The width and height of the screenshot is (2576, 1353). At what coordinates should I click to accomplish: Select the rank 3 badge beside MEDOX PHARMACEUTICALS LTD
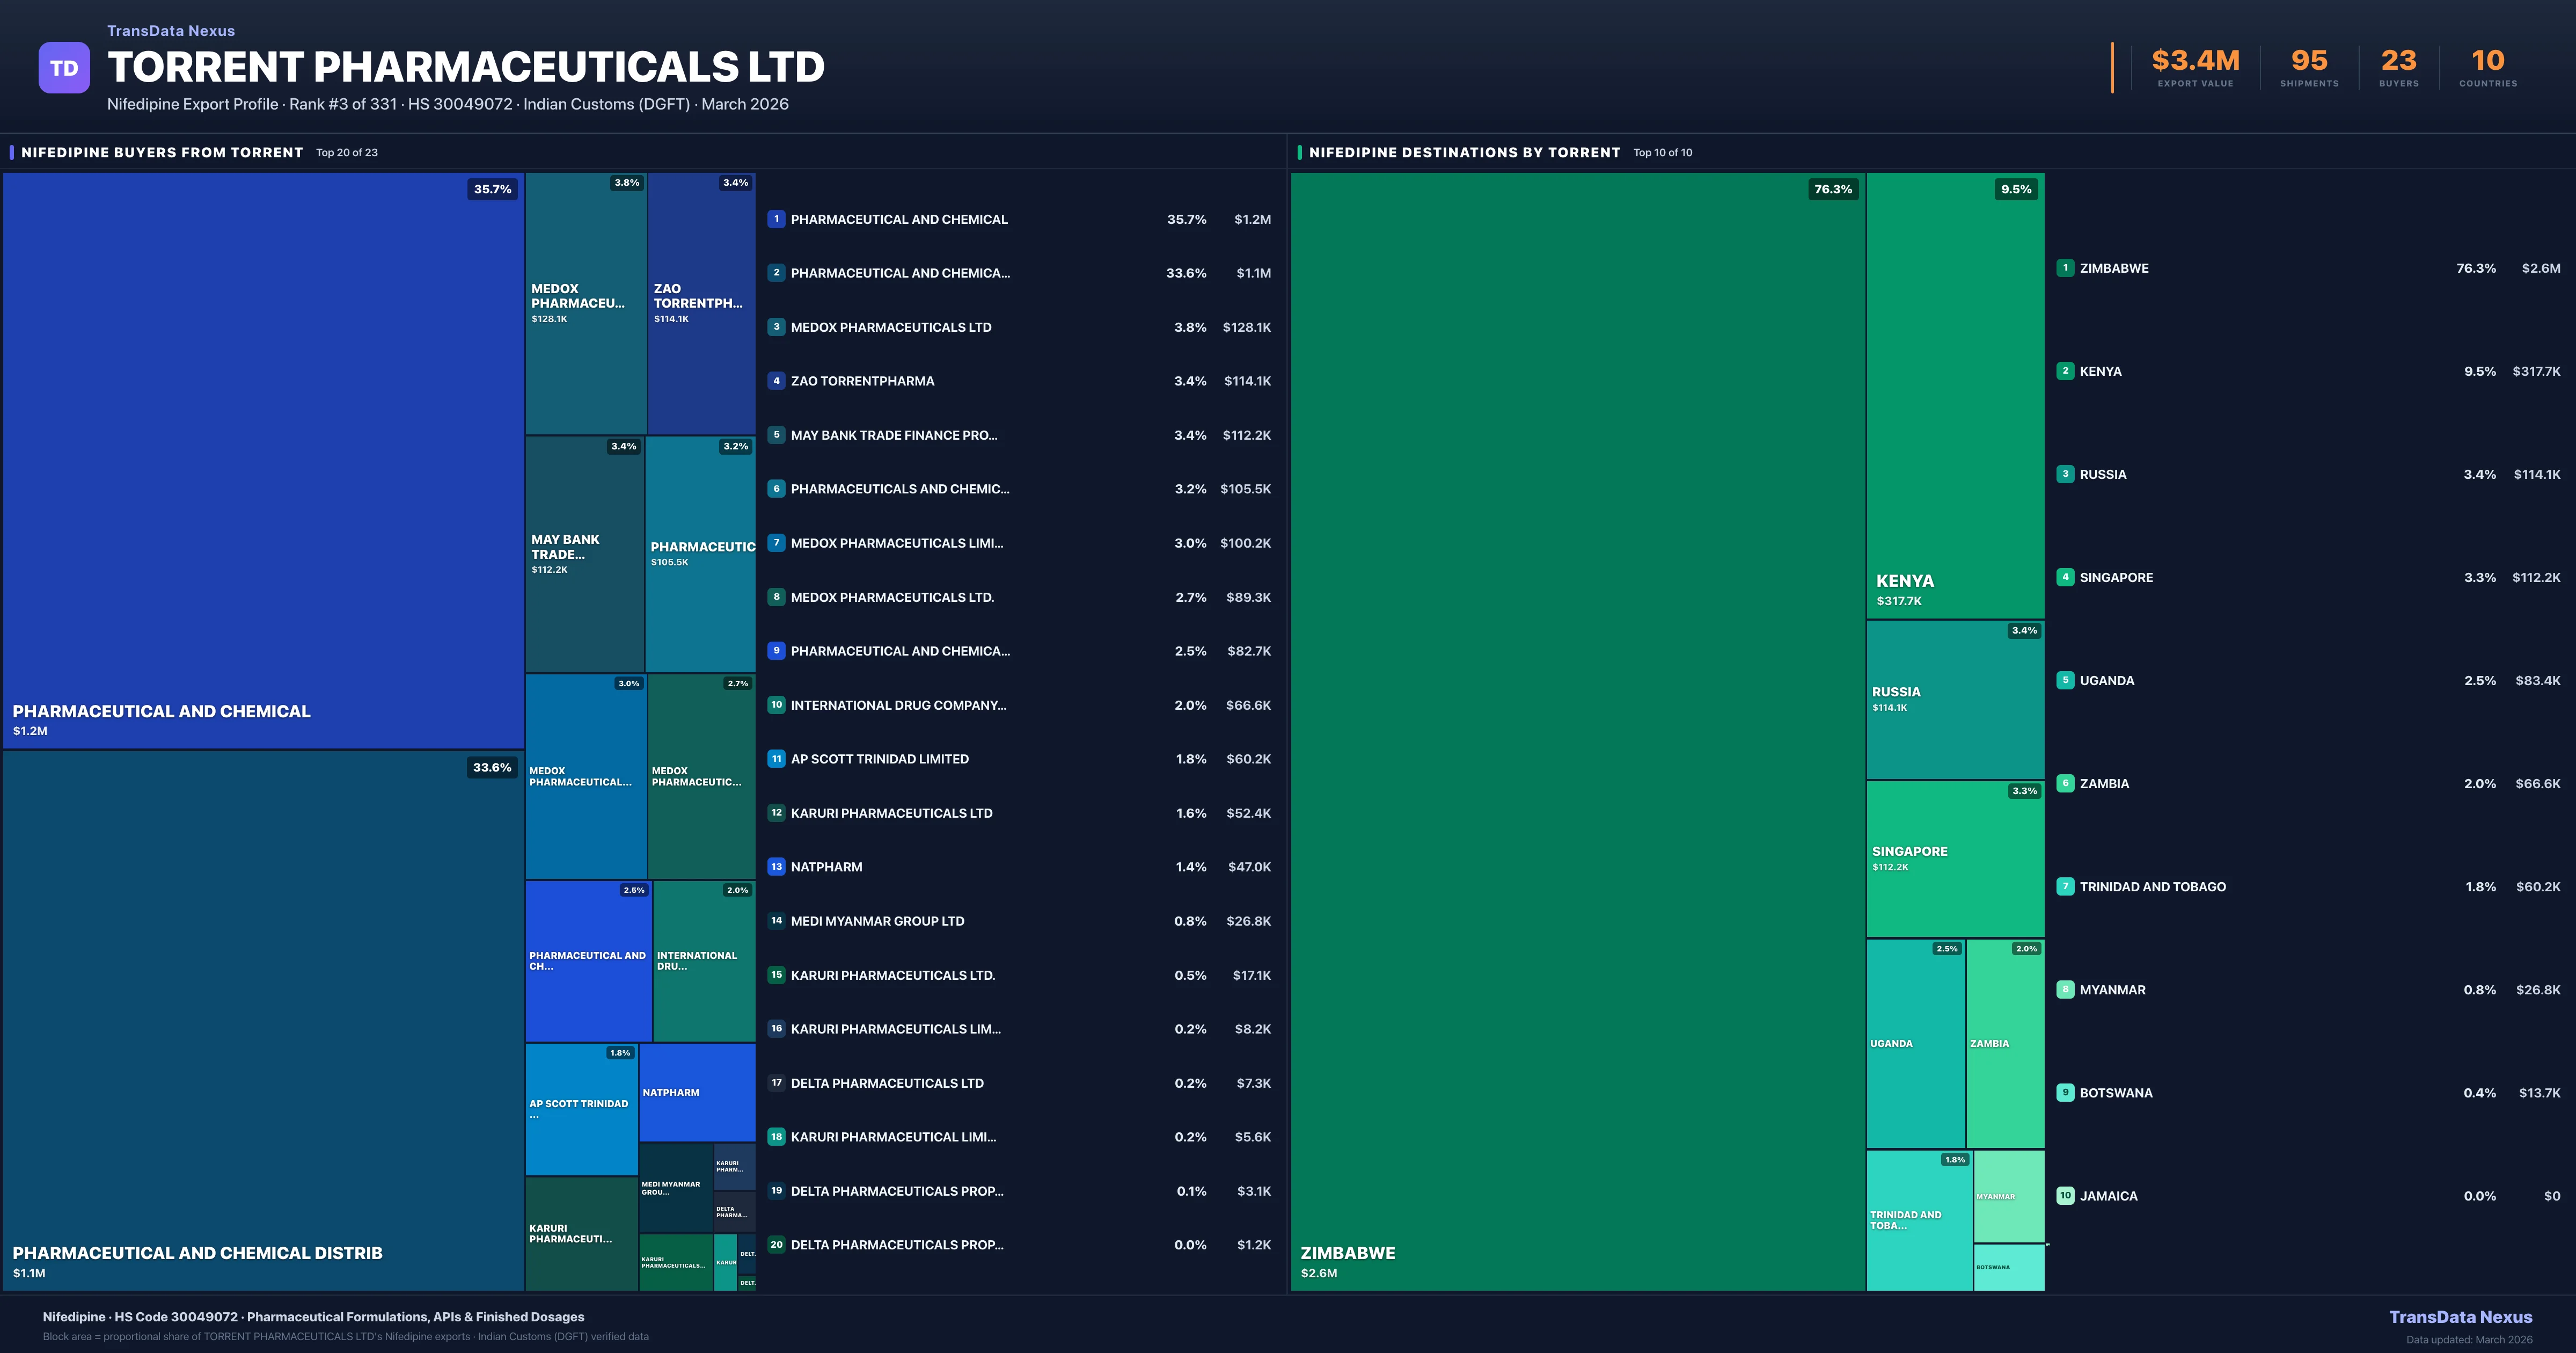tap(776, 327)
